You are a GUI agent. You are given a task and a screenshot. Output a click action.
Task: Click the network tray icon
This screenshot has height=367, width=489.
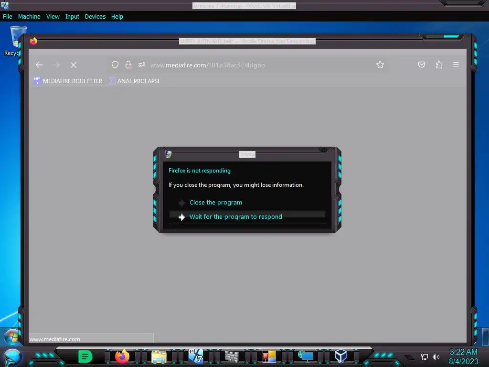pos(425,356)
